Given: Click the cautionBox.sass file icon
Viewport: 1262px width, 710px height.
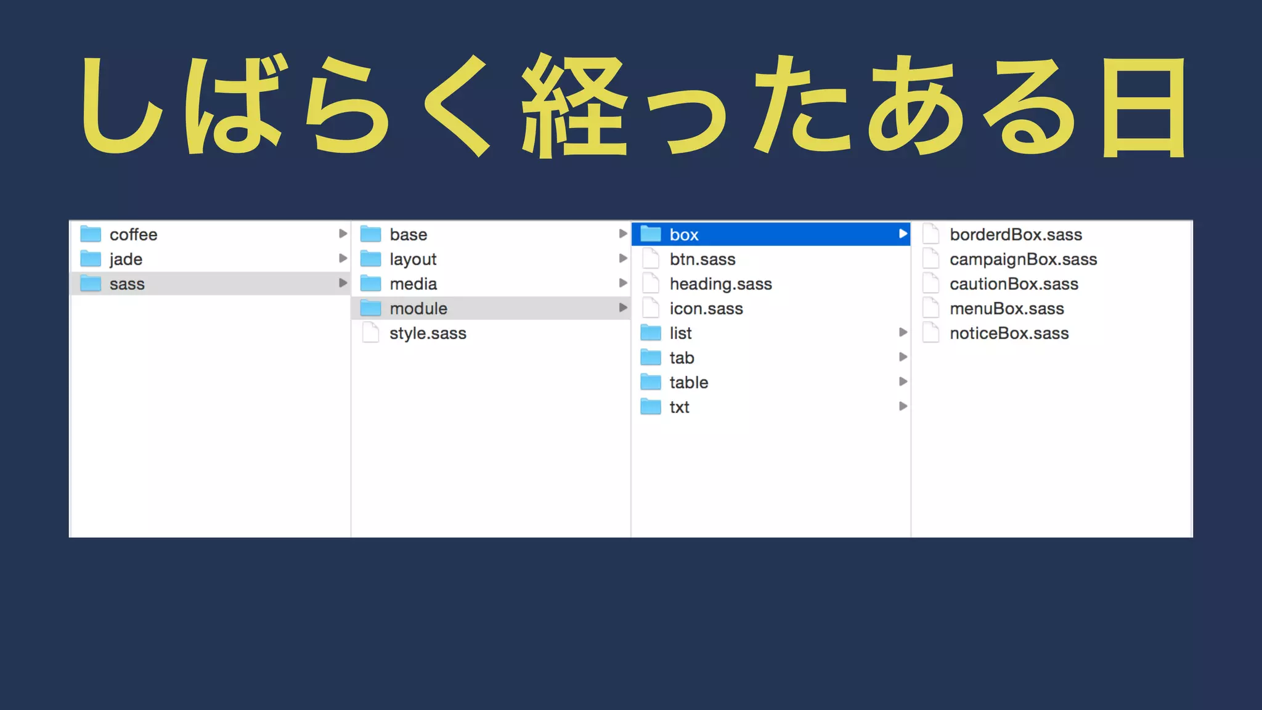Looking at the screenshot, I should pyautogui.click(x=931, y=284).
